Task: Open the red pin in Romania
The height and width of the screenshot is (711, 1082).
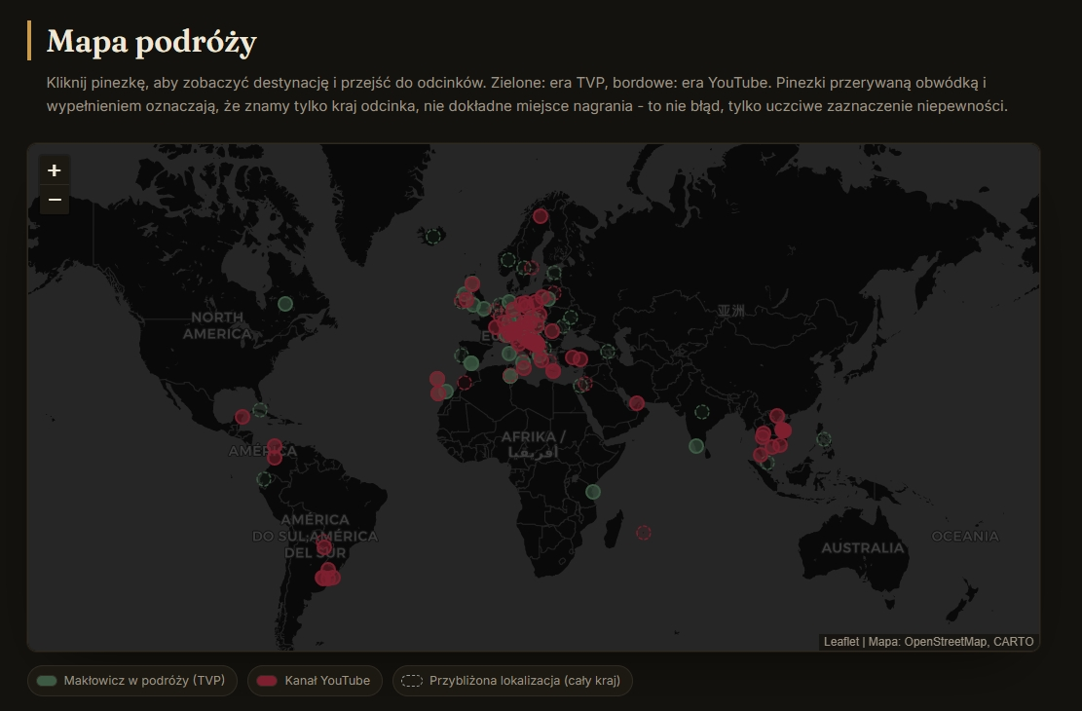Action: coord(552,330)
